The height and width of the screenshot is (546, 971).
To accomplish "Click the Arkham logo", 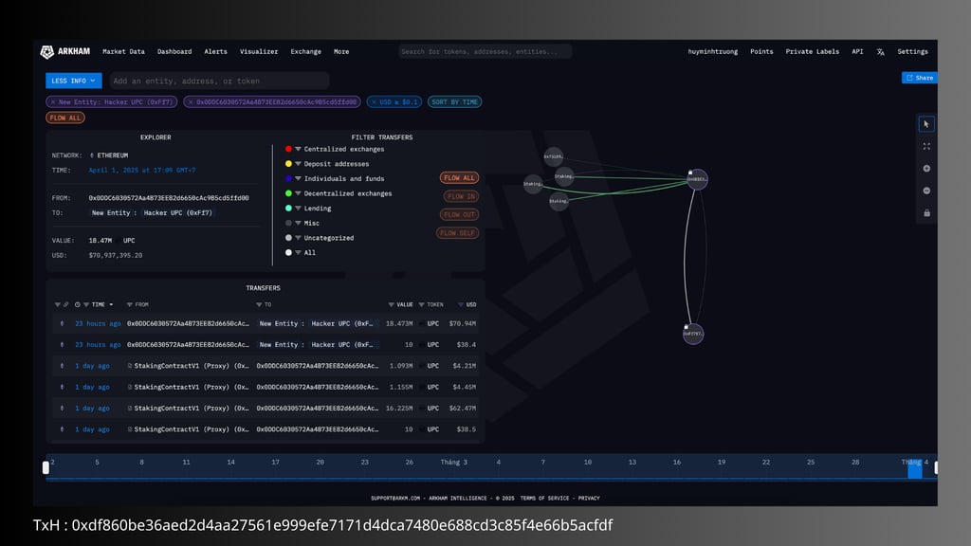I will pos(65,52).
